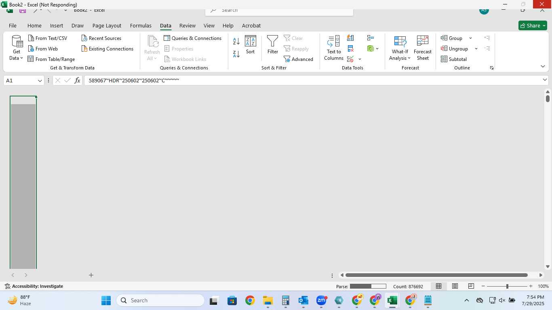Open the Sort dialog
The height and width of the screenshot is (310, 552).
click(x=251, y=45)
